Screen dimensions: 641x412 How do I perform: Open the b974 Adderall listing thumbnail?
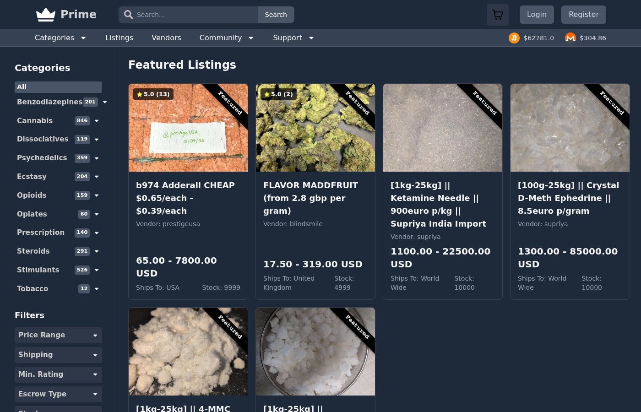188,128
